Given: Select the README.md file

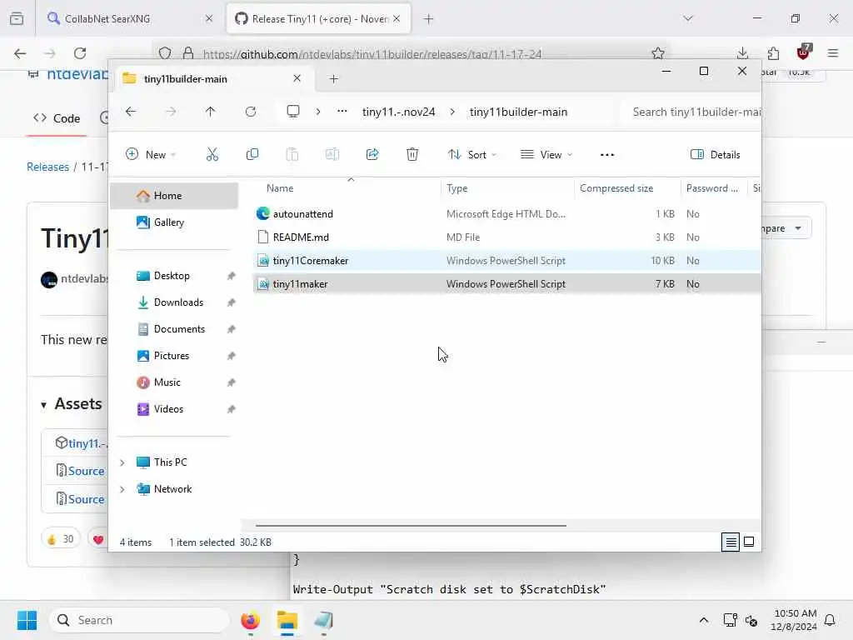Looking at the screenshot, I should pyautogui.click(x=506, y=237).
